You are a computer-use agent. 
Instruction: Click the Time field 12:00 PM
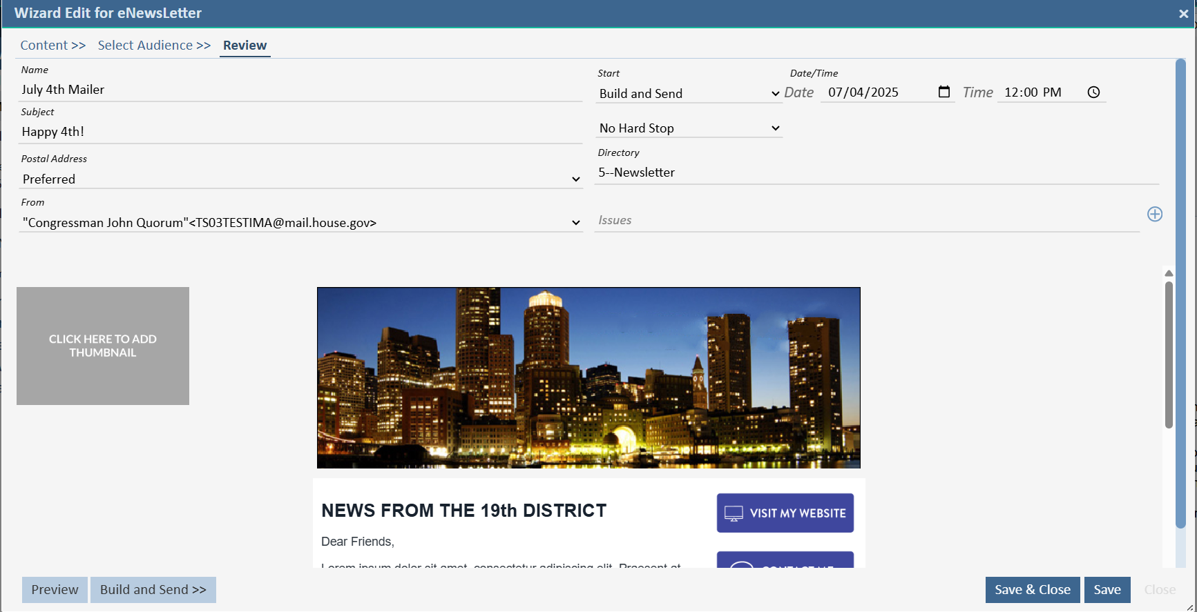[x=1051, y=92]
